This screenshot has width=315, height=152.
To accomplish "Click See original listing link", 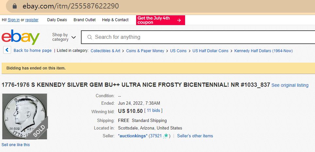I will pos(290,85).
